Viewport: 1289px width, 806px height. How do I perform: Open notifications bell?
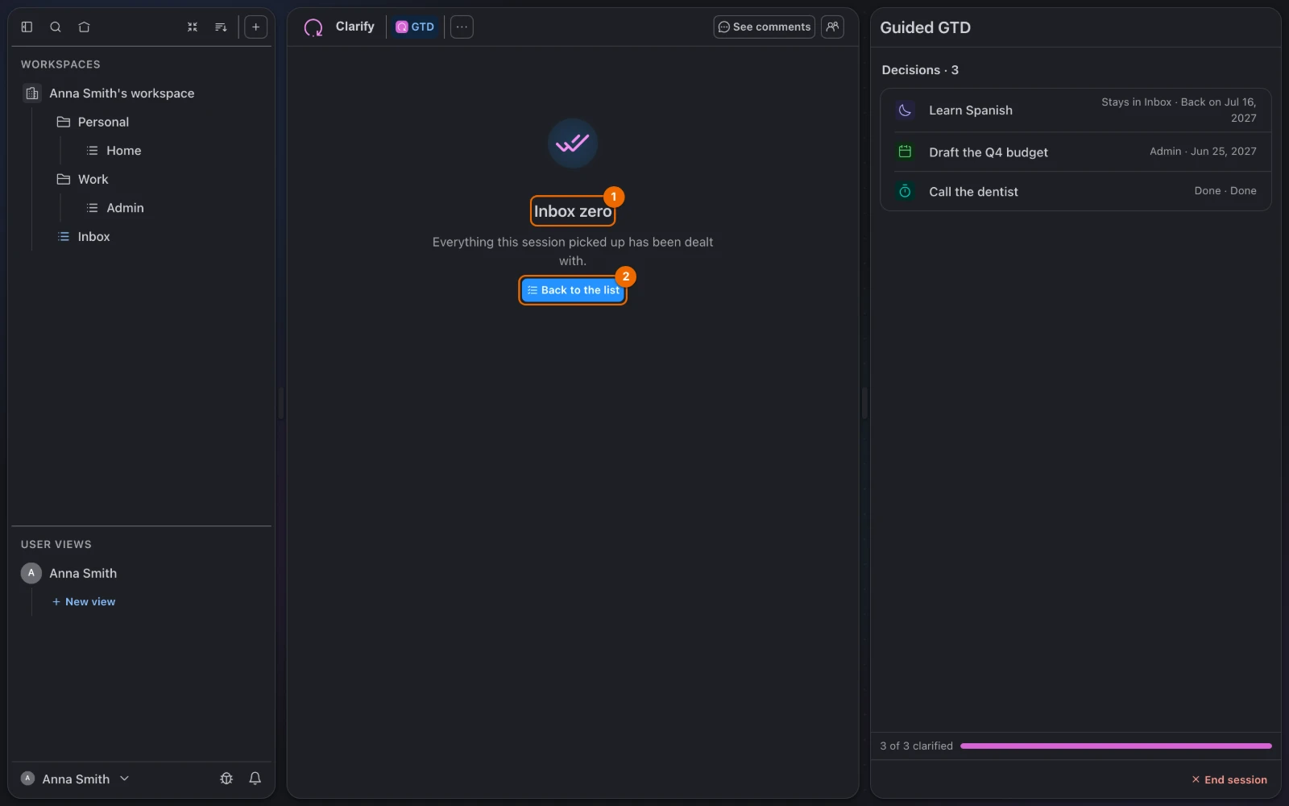click(x=255, y=779)
